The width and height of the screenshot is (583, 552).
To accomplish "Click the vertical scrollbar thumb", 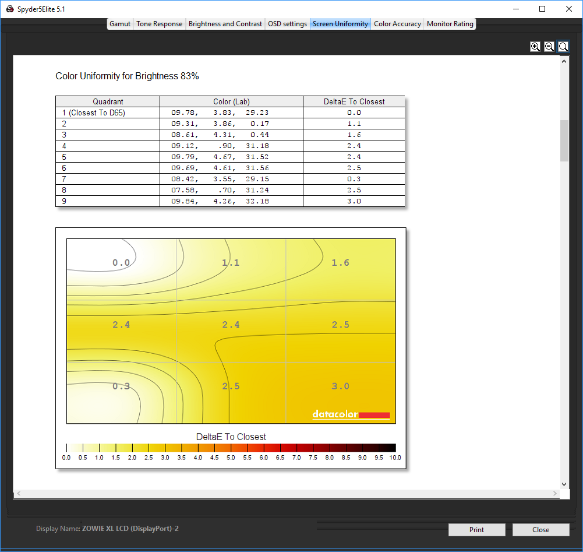I will click(564, 140).
